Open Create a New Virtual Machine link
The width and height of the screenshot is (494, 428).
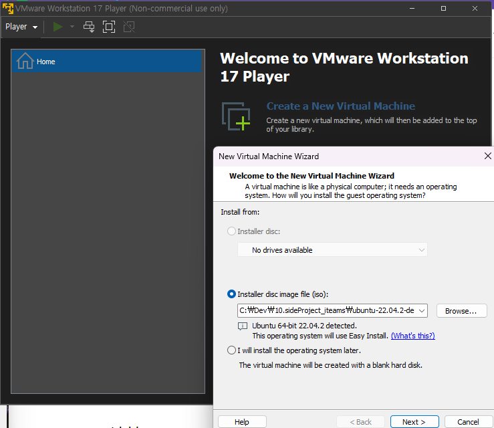click(340, 106)
